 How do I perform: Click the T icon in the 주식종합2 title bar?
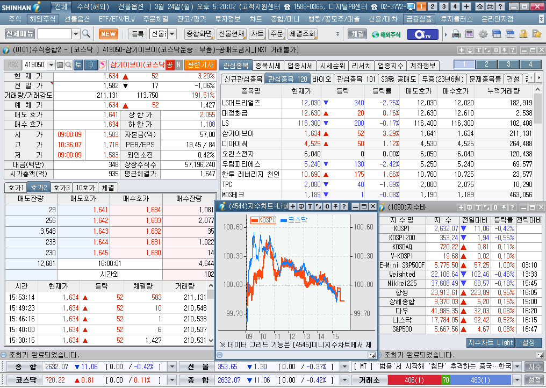[479, 50]
